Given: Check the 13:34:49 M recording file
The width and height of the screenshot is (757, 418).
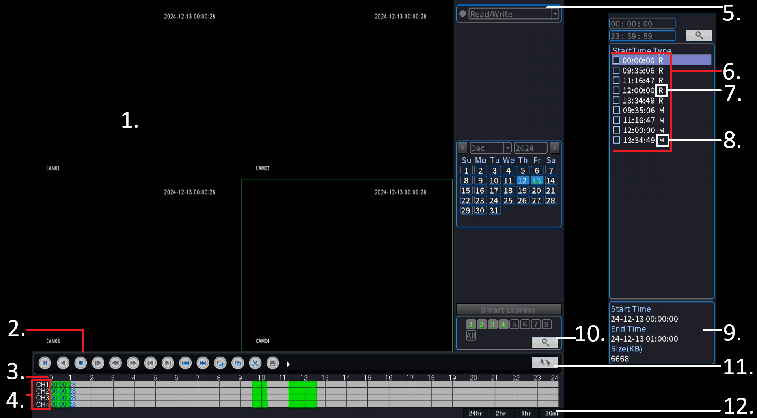Looking at the screenshot, I should [617, 140].
